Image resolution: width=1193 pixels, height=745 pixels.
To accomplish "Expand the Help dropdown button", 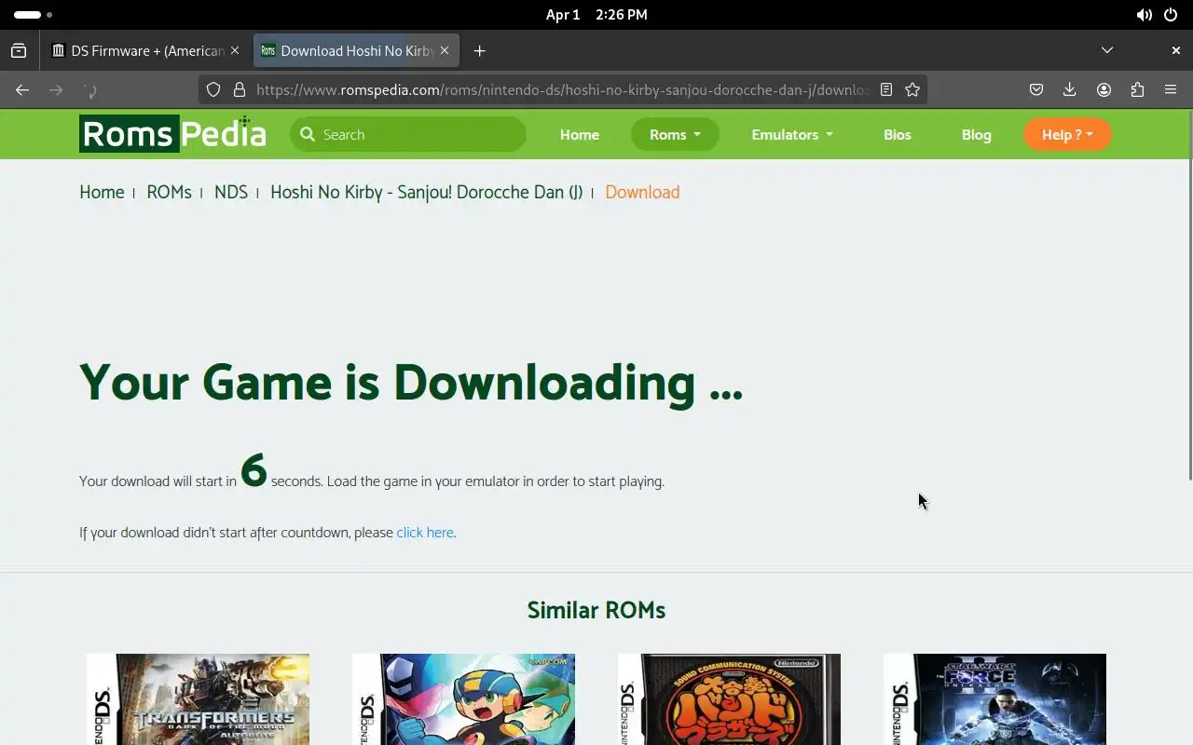I will tap(1067, 134).
